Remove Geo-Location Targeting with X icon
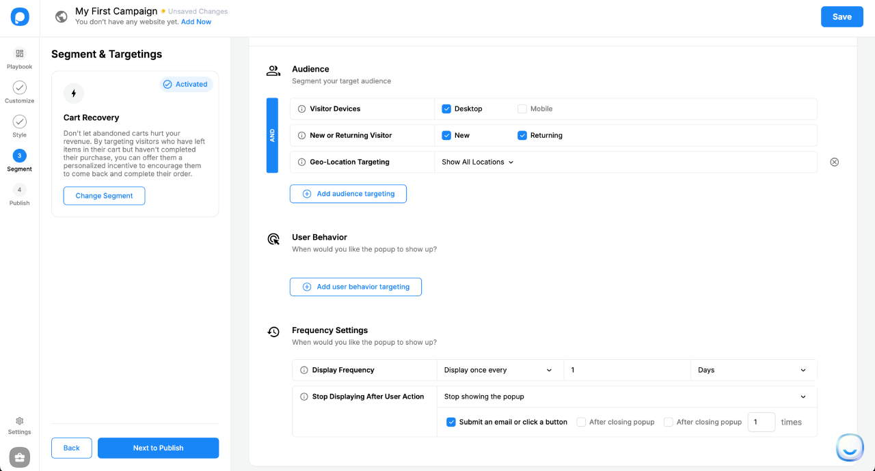 [x=834, y=162]
